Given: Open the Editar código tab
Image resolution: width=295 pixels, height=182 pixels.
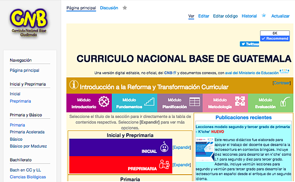Looking at the screenshot, I should (x=225, y=16).
